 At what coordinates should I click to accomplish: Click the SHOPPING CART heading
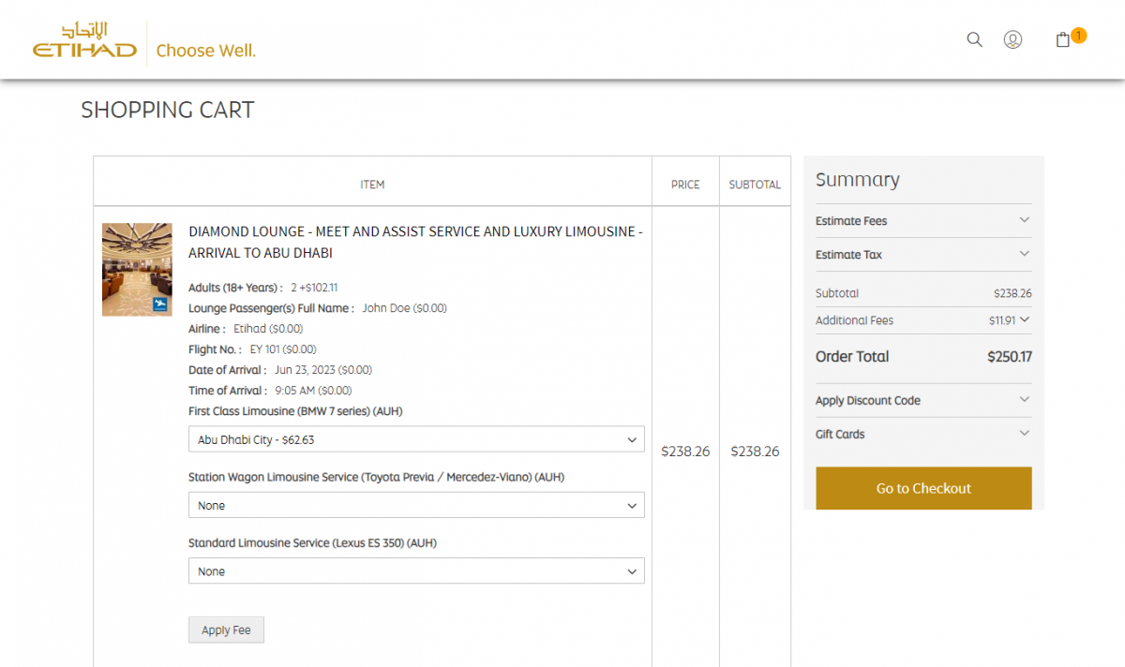(168, 110)
